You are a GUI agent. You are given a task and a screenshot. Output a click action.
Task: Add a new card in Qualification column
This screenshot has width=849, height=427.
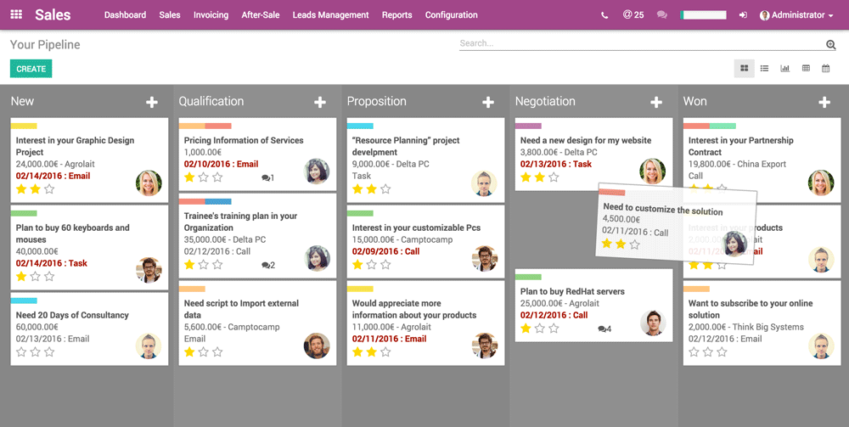[320, 102]
